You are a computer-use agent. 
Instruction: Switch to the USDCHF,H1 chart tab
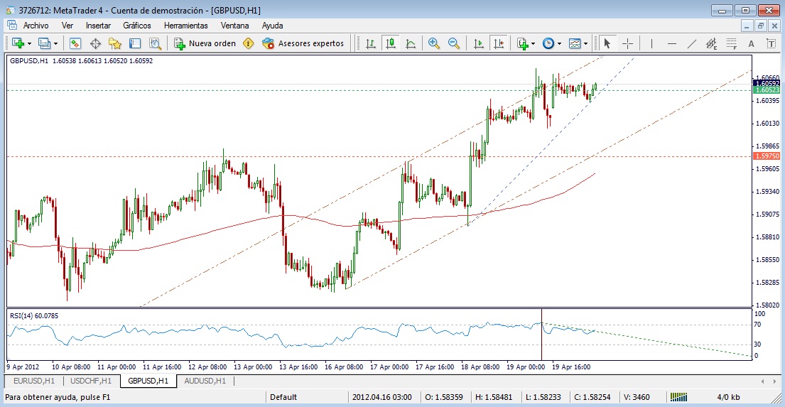(x=91, y=381)
